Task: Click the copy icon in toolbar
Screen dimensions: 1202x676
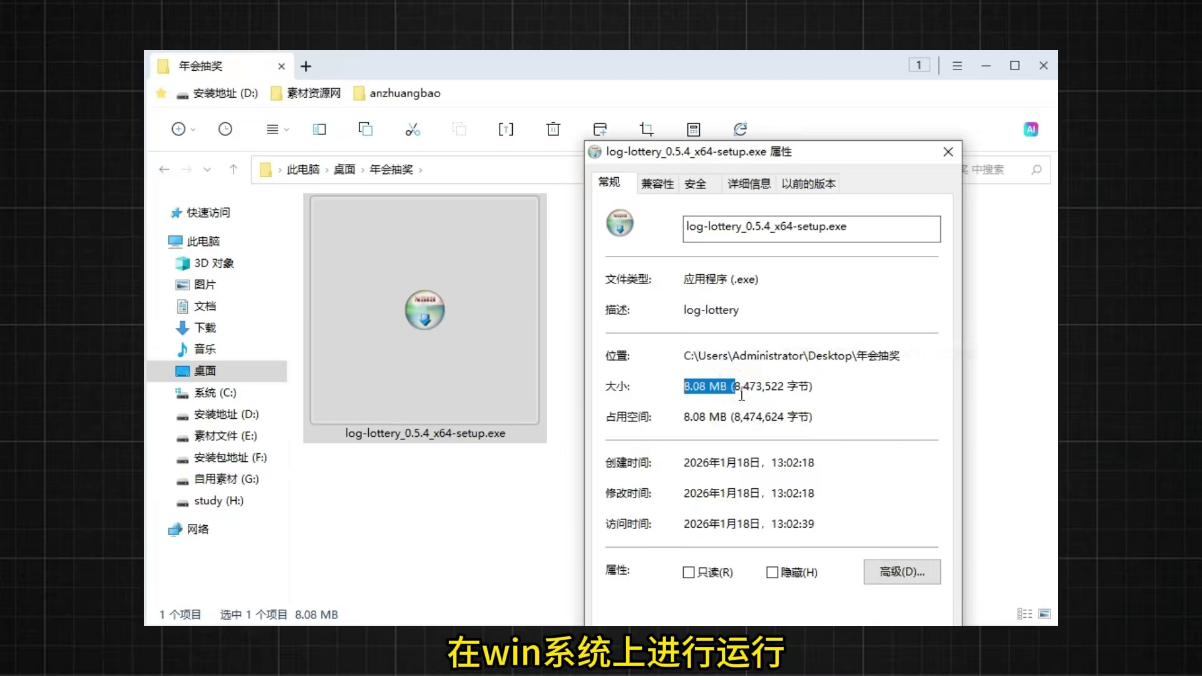Action: pos(366,129)
